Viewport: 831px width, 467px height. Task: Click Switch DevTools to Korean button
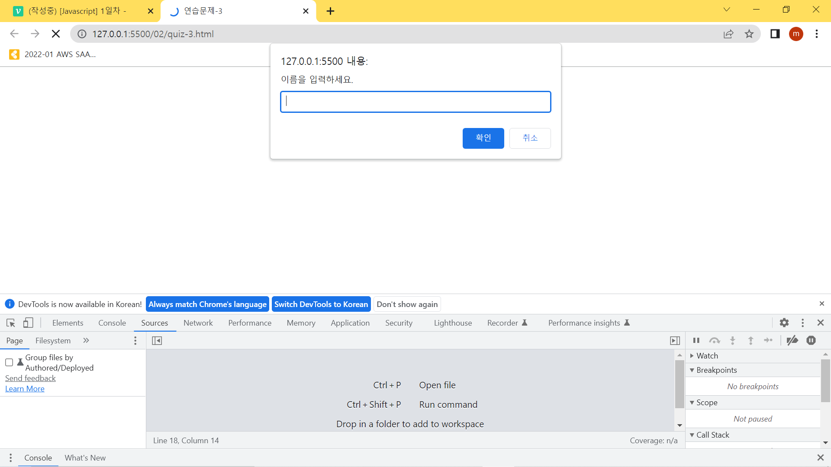pos(321,304)
